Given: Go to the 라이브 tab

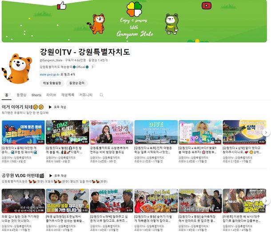Looking at the screenshot, I should click(x=51, y=95).
